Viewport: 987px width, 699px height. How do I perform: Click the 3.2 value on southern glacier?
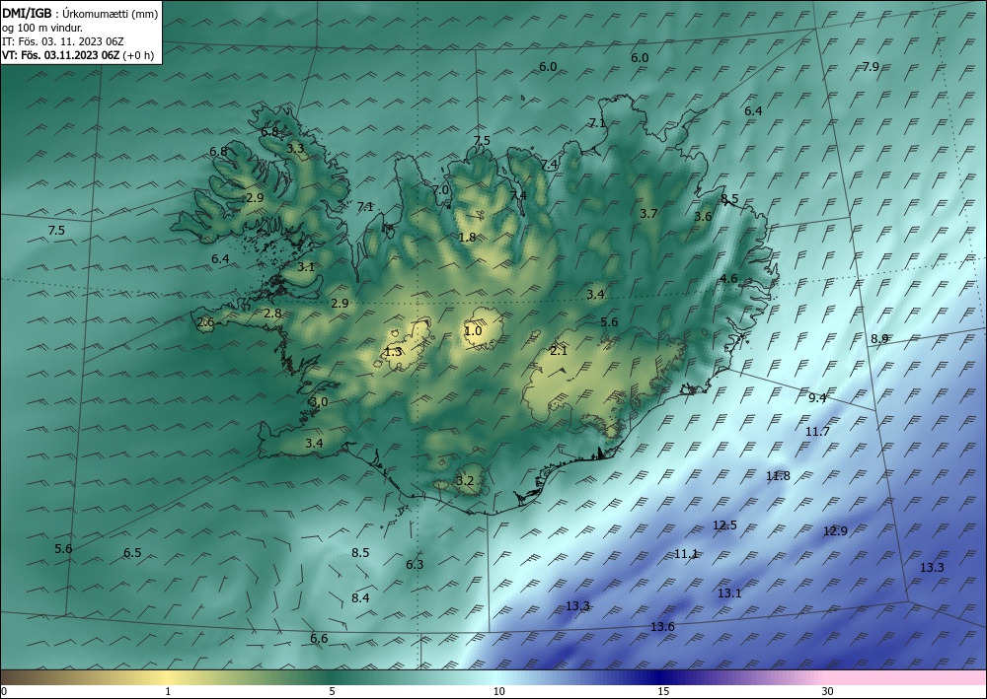465,481
